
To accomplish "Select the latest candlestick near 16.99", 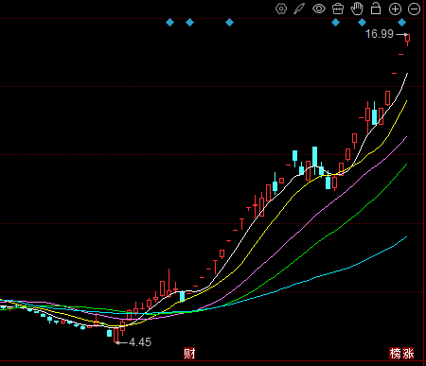I will tap(408, 40).
